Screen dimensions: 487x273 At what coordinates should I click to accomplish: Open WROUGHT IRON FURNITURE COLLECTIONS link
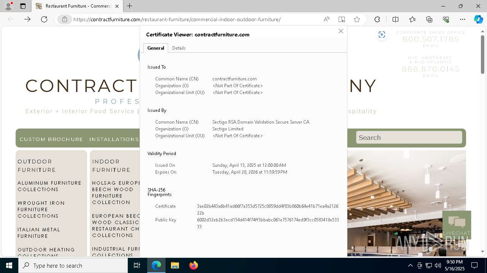[x=41, y=209]
